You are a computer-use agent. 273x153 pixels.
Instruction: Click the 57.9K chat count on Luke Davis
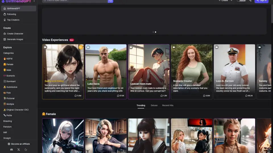[x=121, y=96]
